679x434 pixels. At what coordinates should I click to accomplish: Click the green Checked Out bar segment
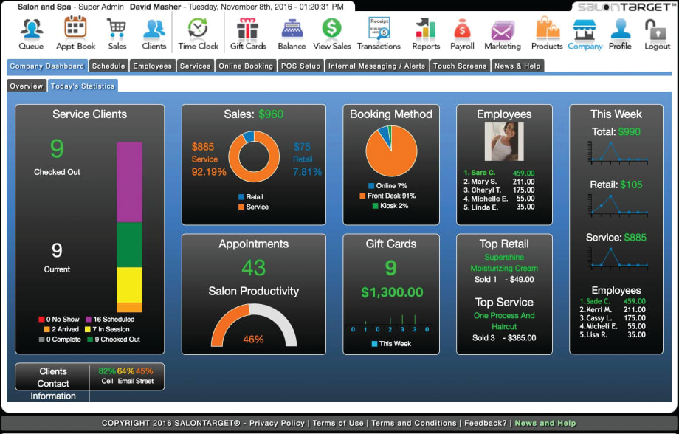tap(129, 245)
